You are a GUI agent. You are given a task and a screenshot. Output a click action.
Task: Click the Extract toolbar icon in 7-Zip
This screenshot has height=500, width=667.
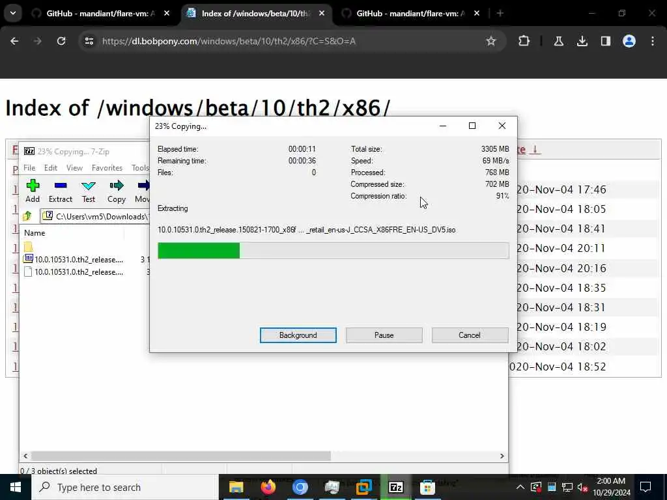(x=61, y=191)
